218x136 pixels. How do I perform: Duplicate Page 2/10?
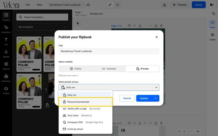[156, 123]
